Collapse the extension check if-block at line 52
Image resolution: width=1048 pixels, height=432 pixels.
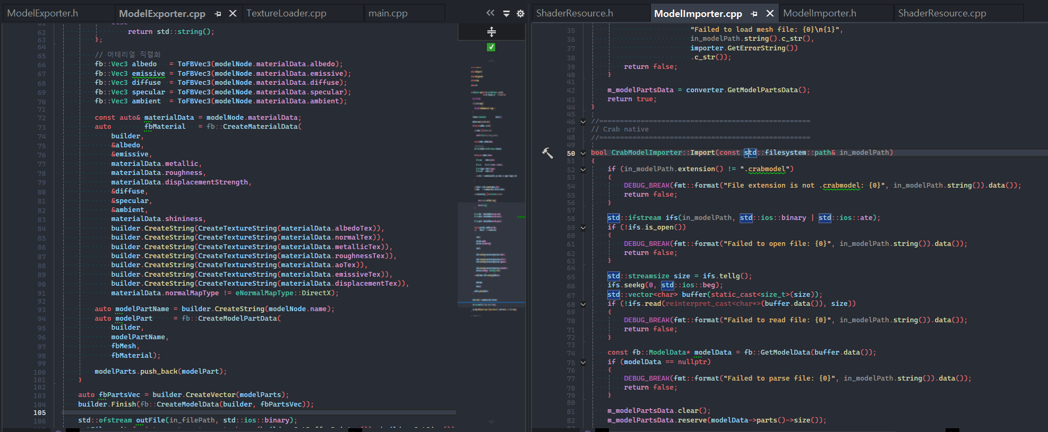tap(583, 170)
